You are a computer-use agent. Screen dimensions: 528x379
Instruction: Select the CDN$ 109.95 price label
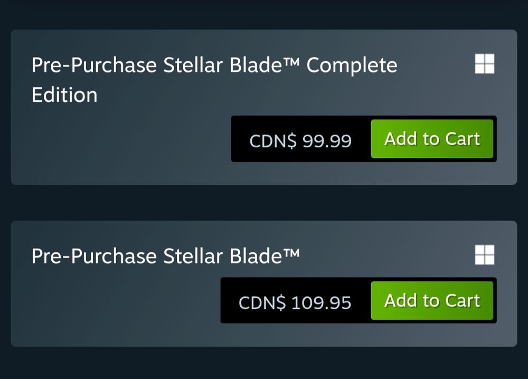click(x=295, y=302)
